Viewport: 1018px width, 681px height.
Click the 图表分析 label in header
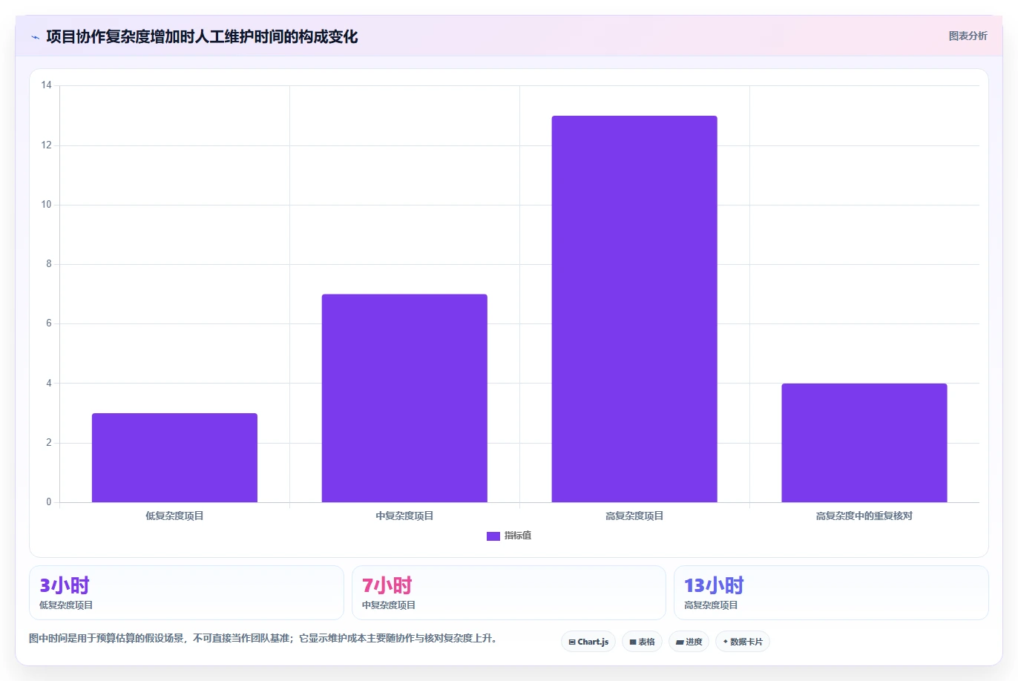[968, 36]
